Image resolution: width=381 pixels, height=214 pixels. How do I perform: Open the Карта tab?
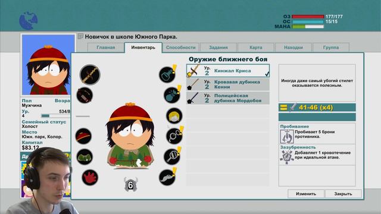[256, 48]
